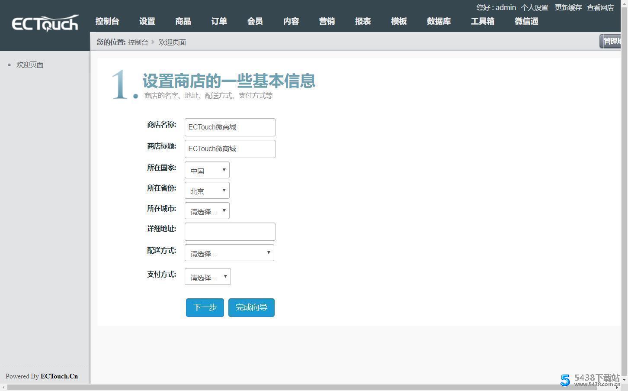Open the 商品 menu
This screenshot has height=391, width=628.
click(x=183, y=21)
